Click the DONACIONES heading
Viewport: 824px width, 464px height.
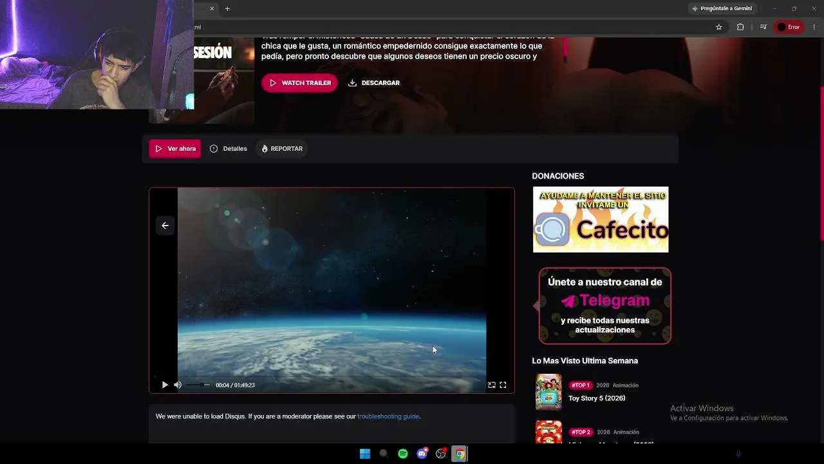pyautogui.click(x=558, y=176)
